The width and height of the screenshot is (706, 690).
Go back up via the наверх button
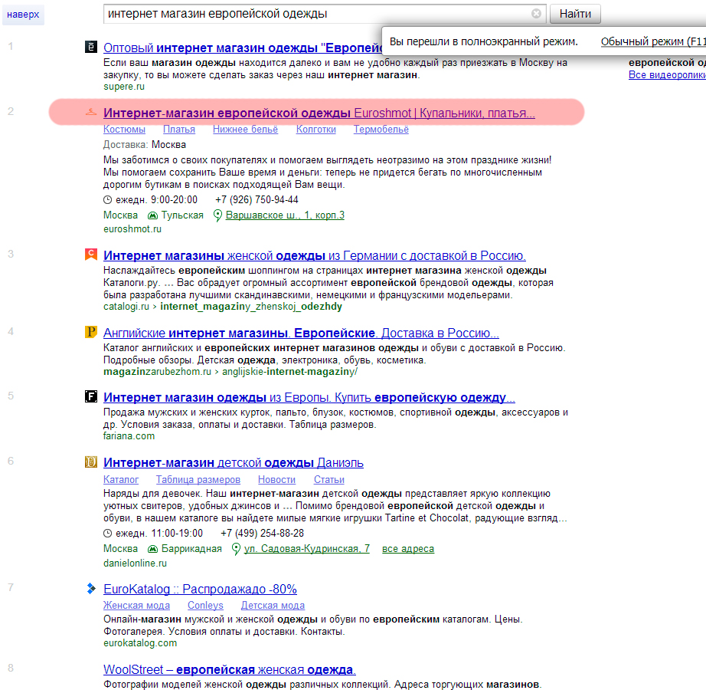coord(23,15)
